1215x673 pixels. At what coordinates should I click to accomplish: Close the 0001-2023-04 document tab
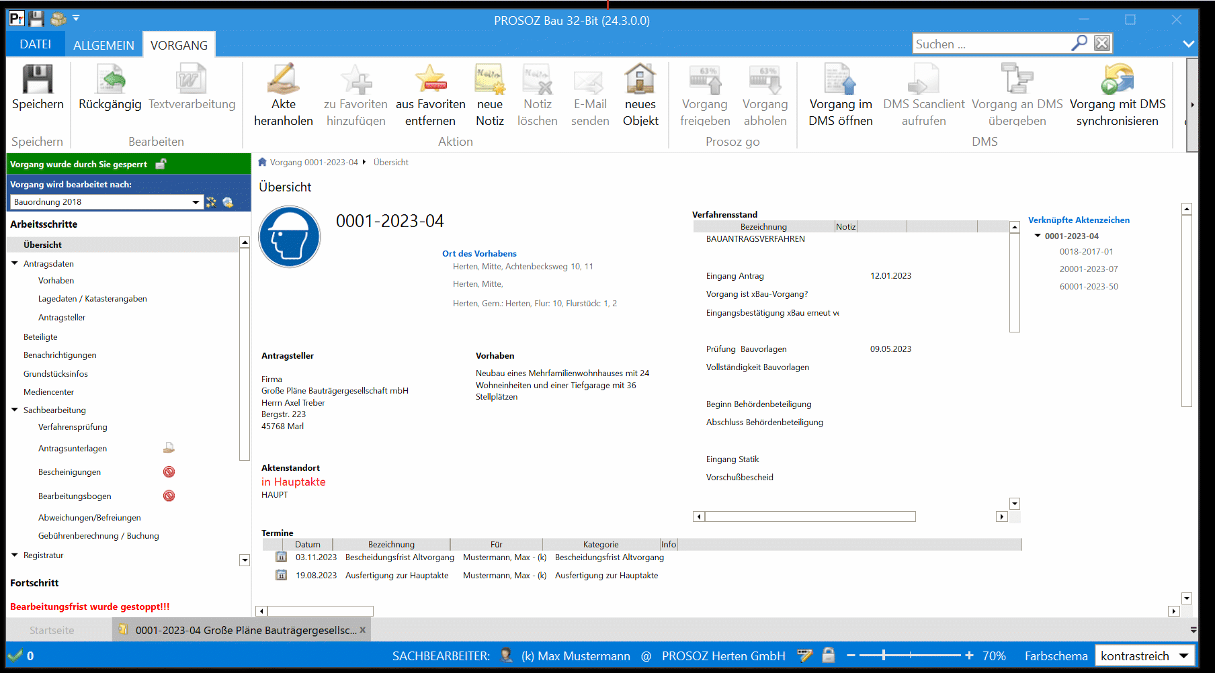point(363,629)
